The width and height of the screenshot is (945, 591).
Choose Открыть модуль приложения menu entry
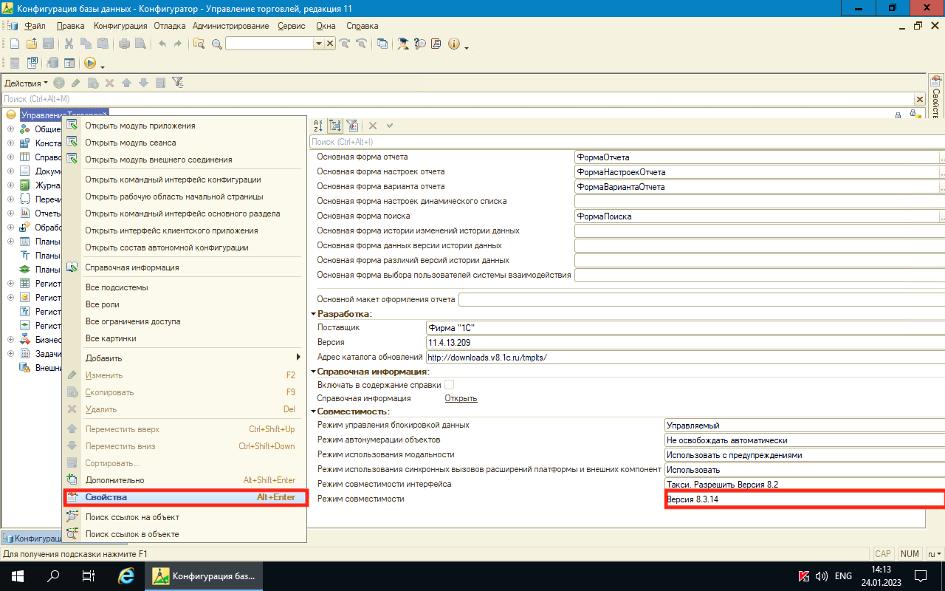pos(140,126)
